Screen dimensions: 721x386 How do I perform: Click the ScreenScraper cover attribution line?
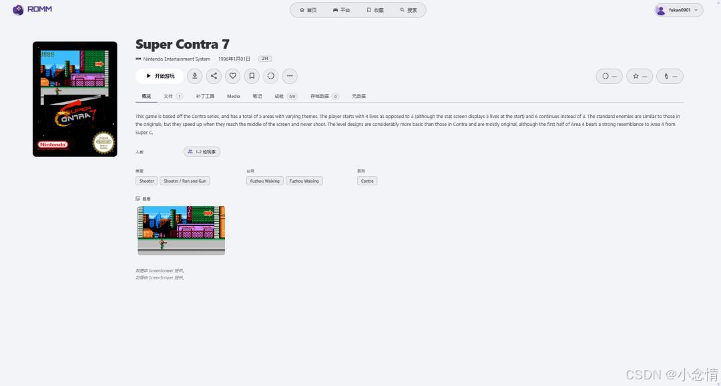[160, 278]
